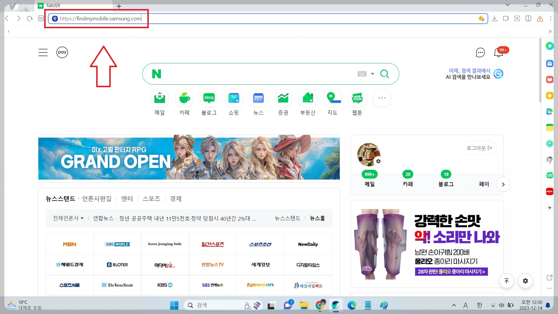
Task: Toggle the sidebar split-view icon
Action: click(528, 18)
